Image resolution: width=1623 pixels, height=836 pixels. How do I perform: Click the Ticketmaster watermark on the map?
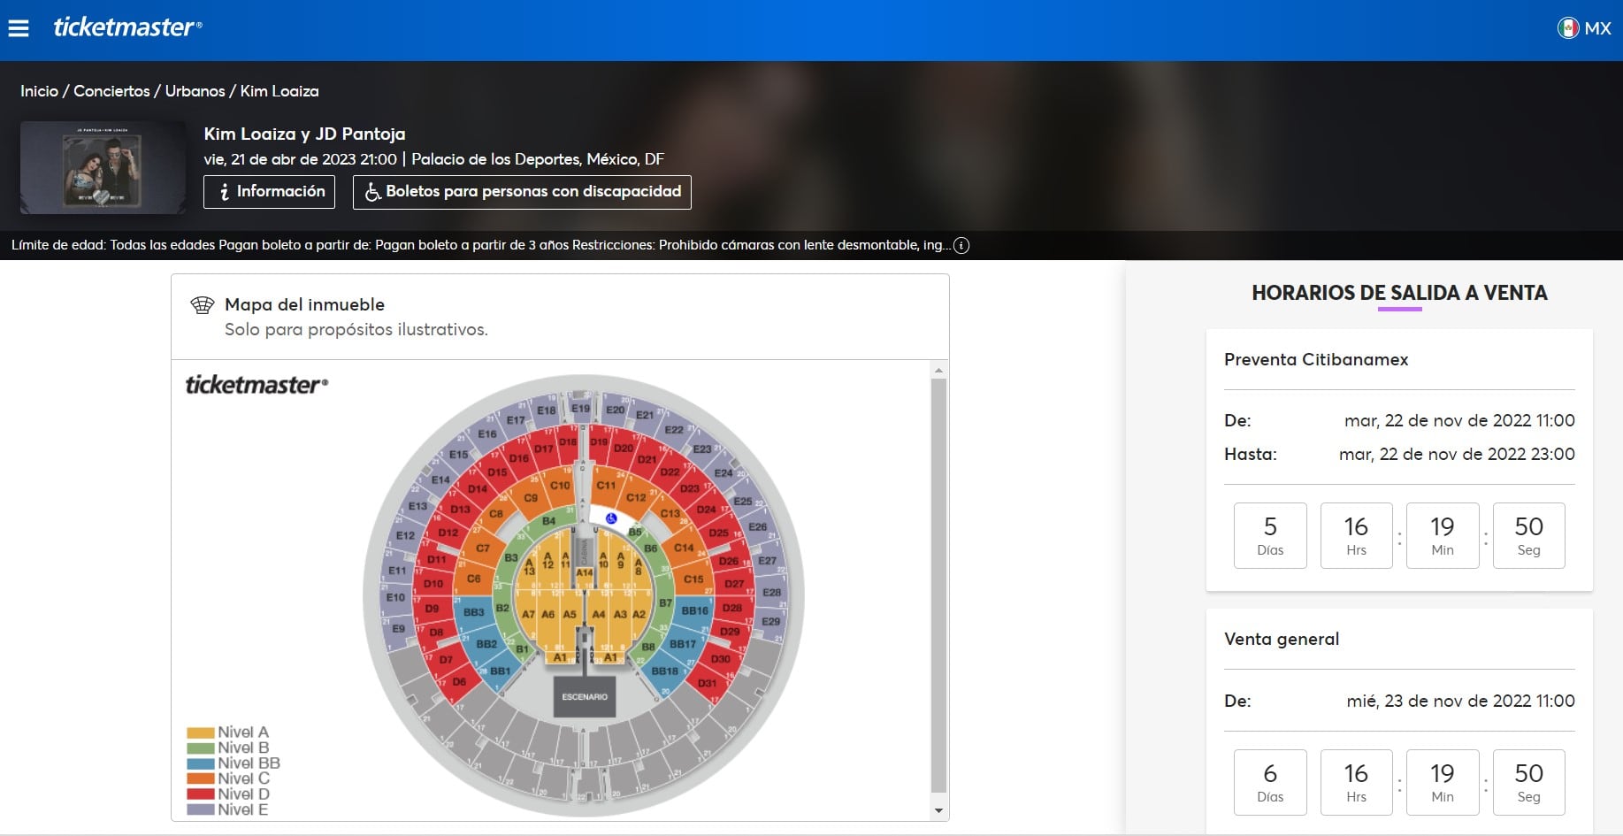click(x=256, y=385)
